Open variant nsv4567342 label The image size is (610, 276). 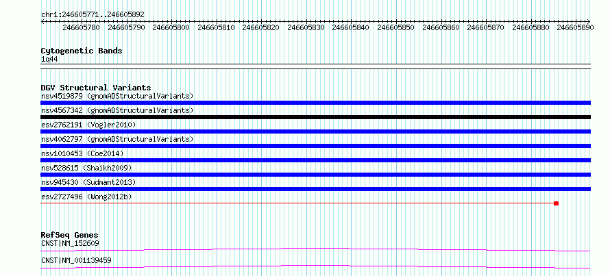(x=117, y=110)
